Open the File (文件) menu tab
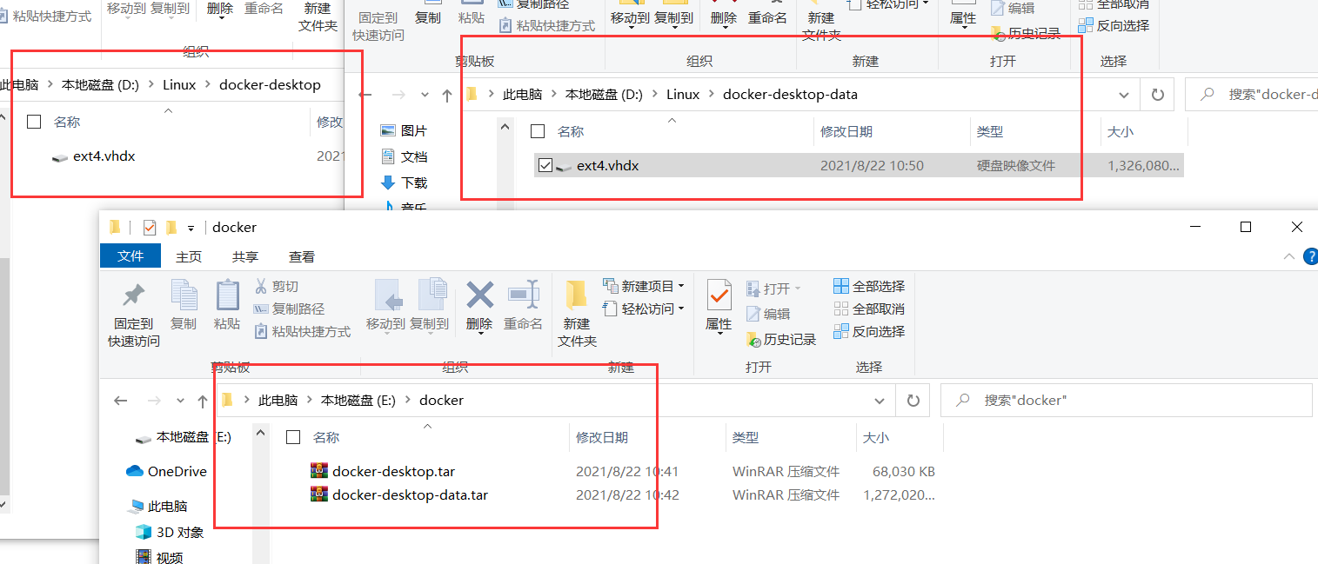 pos(130,255)
